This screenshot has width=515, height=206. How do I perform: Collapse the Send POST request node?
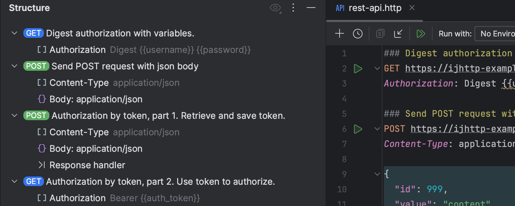click(14, 66)
